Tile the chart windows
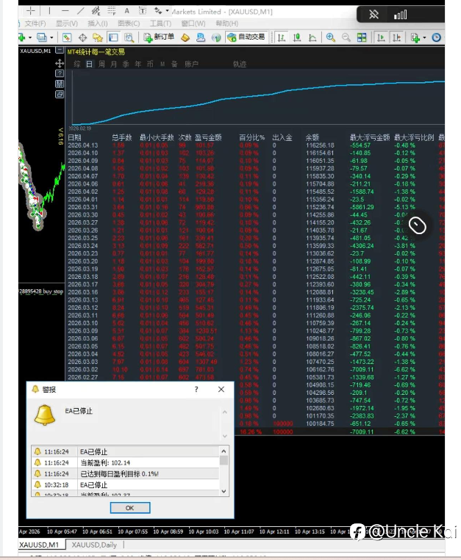 (362, 37)
